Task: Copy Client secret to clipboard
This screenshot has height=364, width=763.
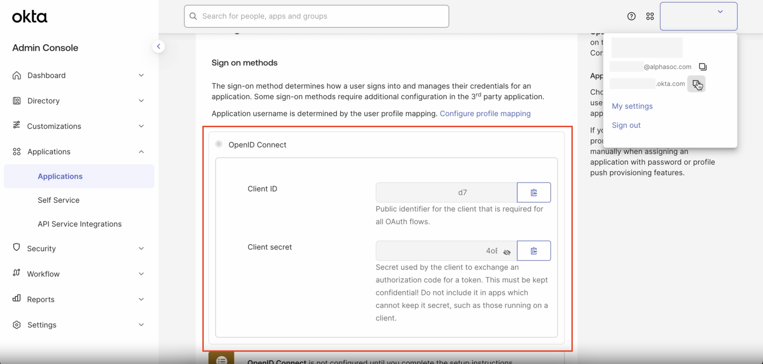Action: tap(533, 251)
